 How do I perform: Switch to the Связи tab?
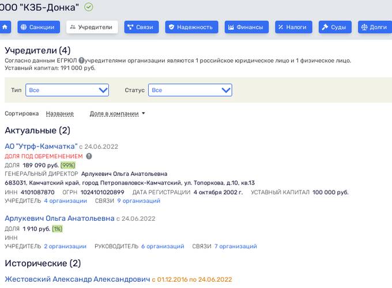(x=141, y=27)
